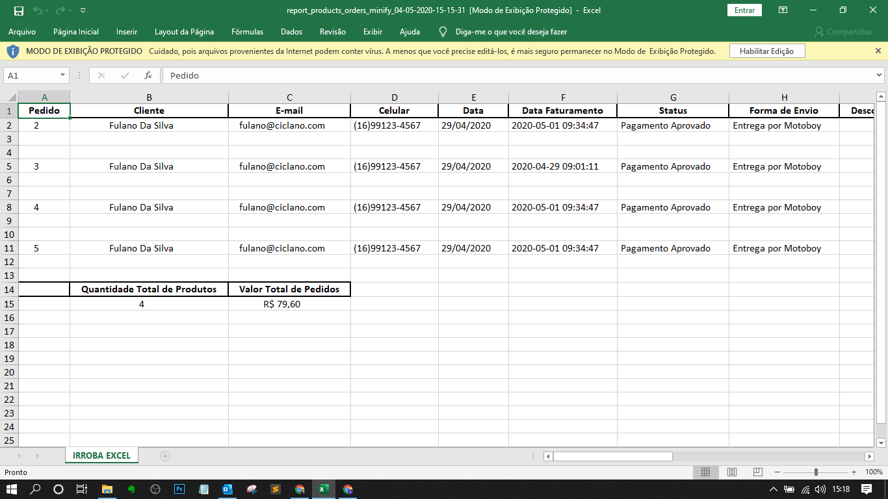
Task: Click the Save icon in quick access toolbar
Action: tap(18, 10)
